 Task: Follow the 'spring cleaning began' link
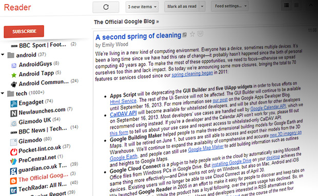(192, 74)
